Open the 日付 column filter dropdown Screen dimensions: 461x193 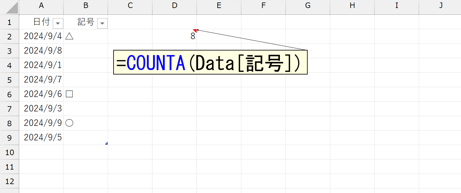click(58, 23)
